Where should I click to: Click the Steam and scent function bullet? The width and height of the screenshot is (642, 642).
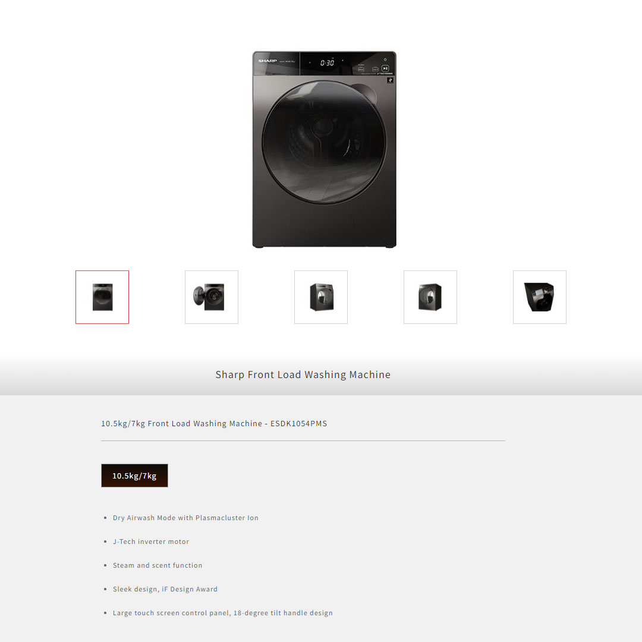[158, 565]
